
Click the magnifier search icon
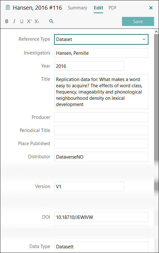51,21
